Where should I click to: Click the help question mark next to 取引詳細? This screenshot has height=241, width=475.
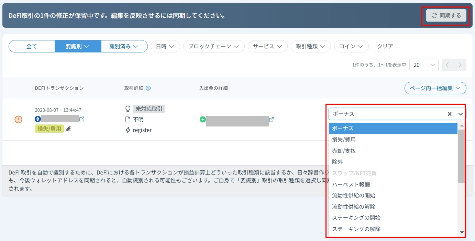point(148,88)
